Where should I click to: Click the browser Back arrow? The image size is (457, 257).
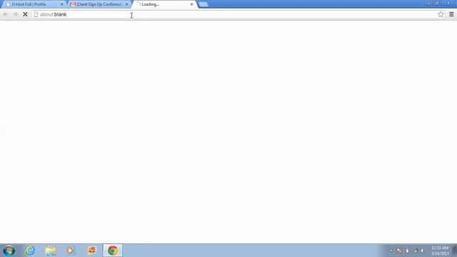tap(6, 14)
